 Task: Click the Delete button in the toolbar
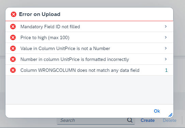point(170,120)
